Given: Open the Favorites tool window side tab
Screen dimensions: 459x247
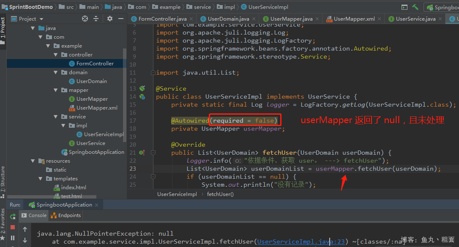Looking at the screenshot, I should click(3, 221).
